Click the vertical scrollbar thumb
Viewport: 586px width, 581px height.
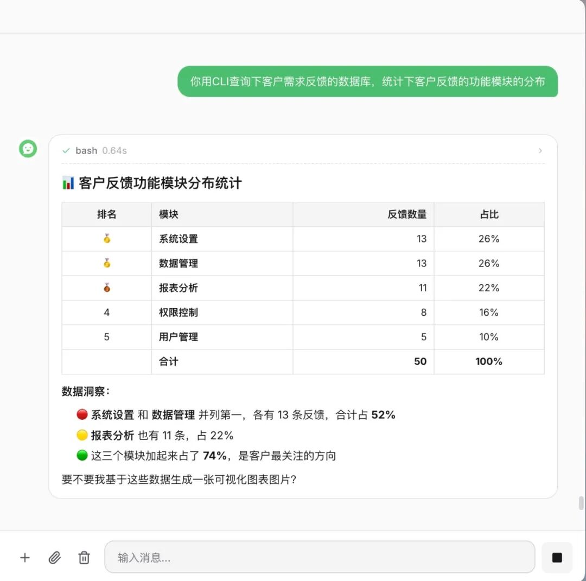coord(581,503)
